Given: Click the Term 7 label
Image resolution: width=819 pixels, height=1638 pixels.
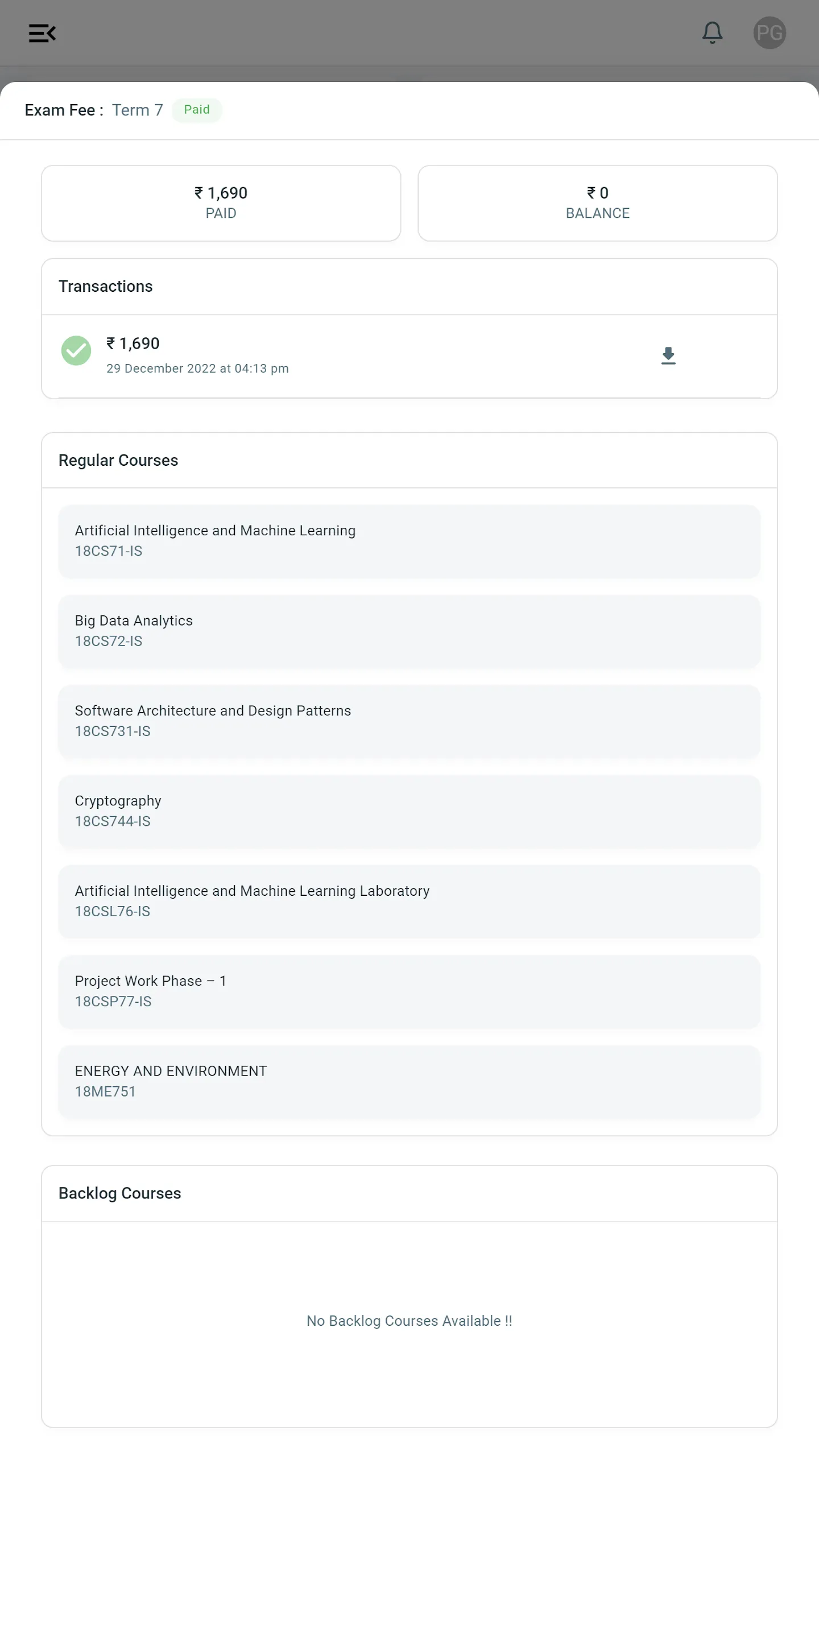Looking at the screenshot, I should (x=137, y=110).
